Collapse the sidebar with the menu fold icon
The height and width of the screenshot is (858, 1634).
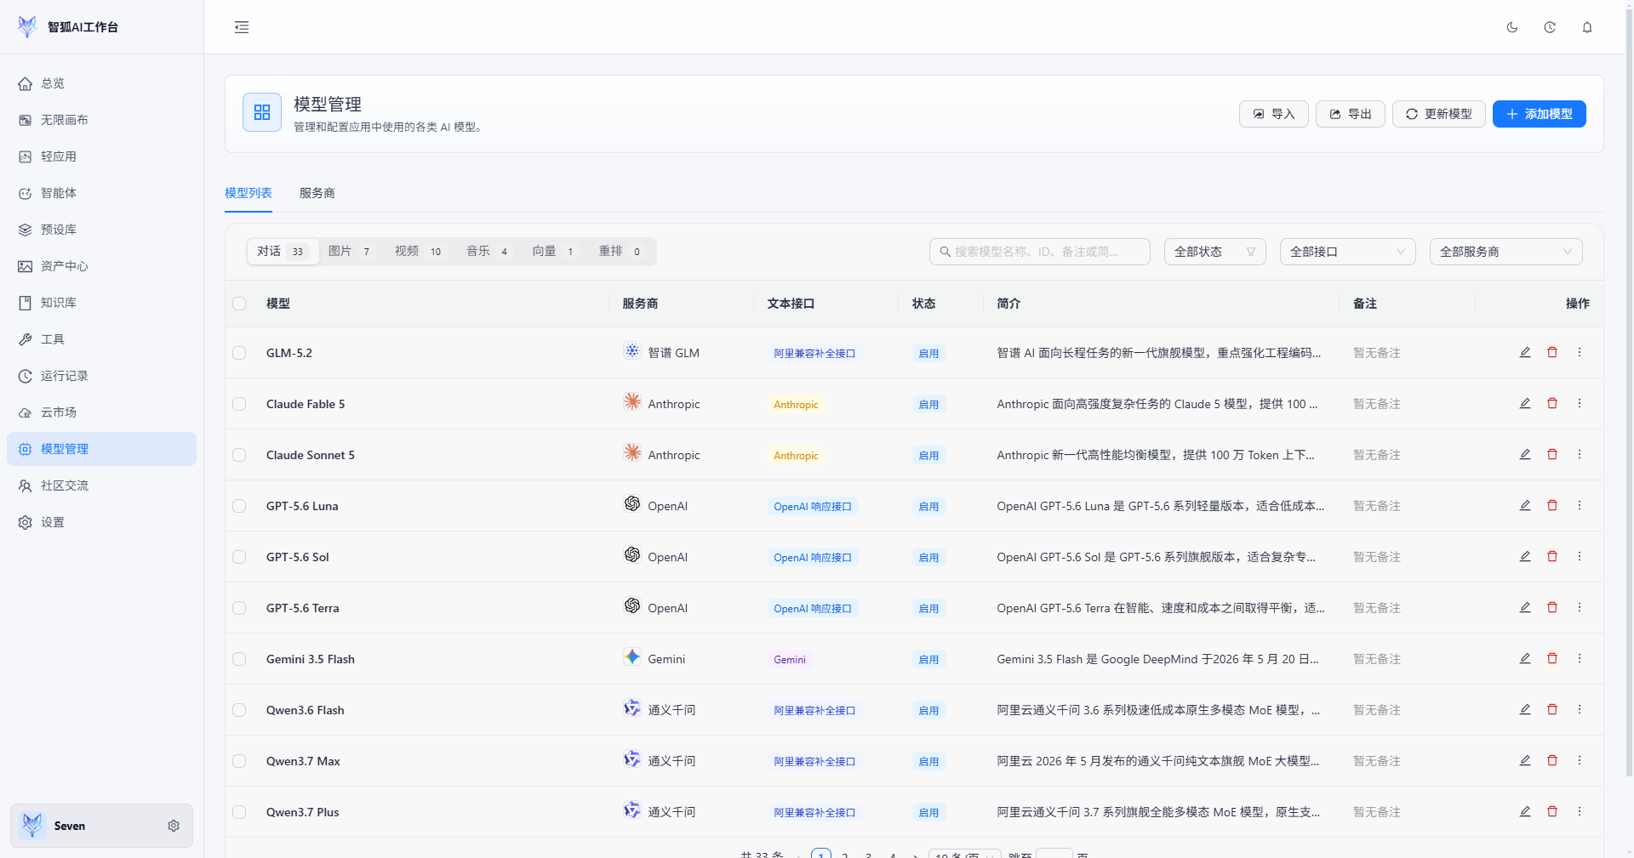point(242,27)
